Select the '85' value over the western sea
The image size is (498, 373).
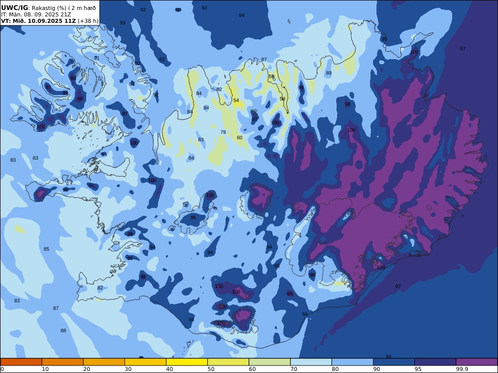point(46,249)
